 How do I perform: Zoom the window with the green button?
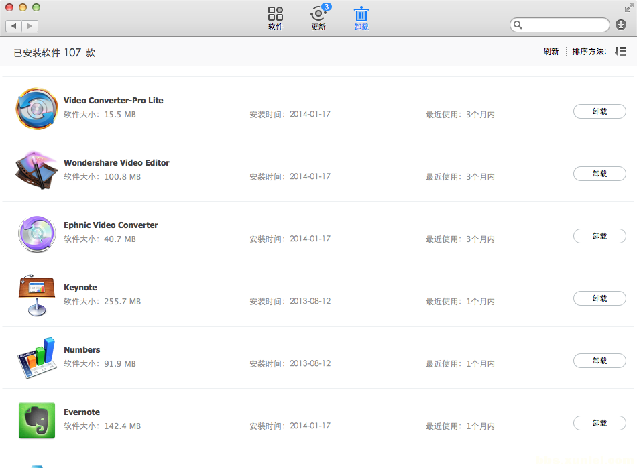pyautogui.click(x=36, y=7)
